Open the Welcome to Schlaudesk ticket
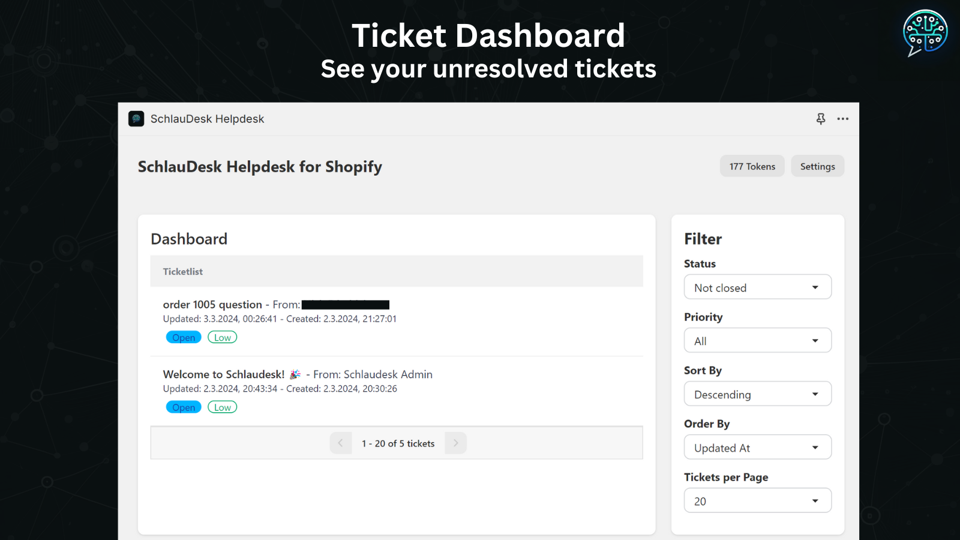The height and width of the screenshot is (540, 960). (x=224, y=374)
